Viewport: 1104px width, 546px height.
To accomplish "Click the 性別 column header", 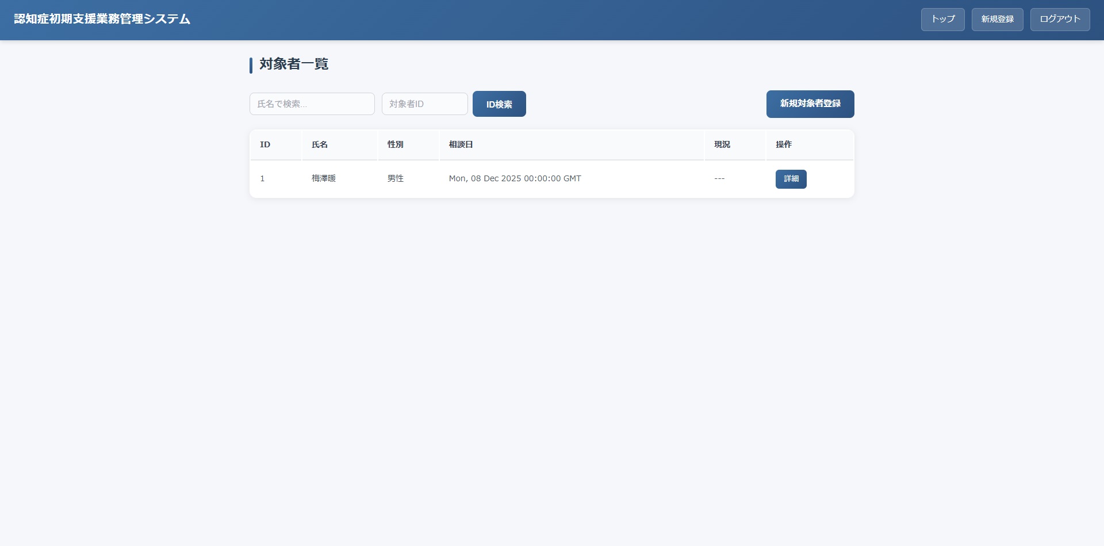I will 395,144.
